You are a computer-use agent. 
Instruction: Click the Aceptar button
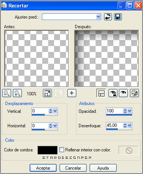[x=43, y=168]
